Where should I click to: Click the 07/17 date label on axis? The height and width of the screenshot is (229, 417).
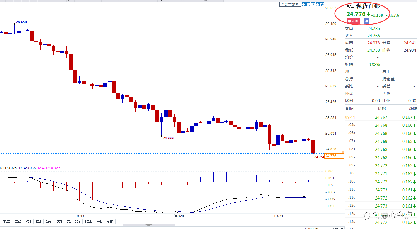pyautogui.click(x=80, y=216)
